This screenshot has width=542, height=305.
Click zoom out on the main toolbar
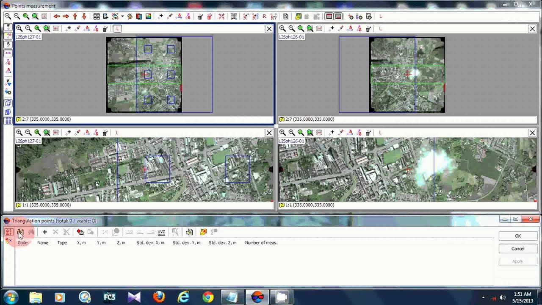(17, 16)
